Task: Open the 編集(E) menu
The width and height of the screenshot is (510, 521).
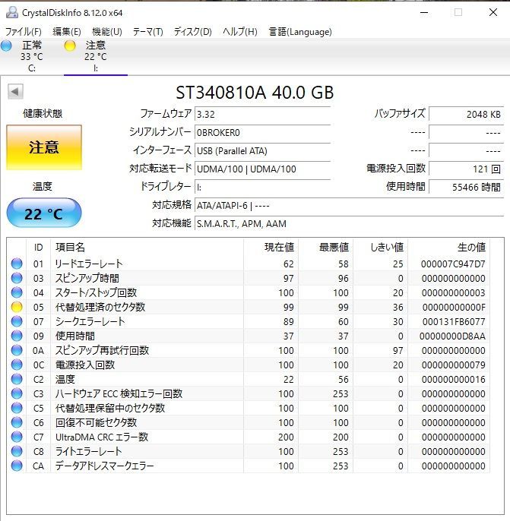Action: tap(67, 32)
